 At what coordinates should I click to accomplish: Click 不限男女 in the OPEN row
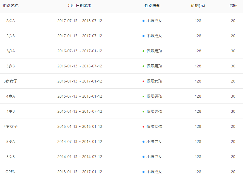pyautogui.click(x=154, y=172)
